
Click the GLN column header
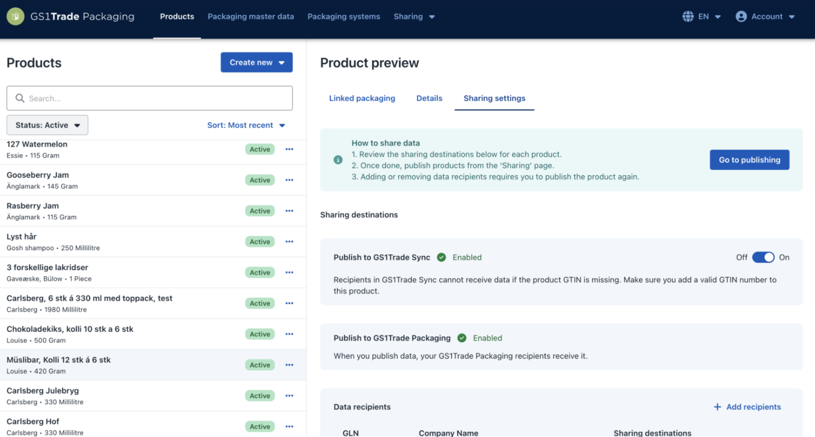click(x=350, y=433)
